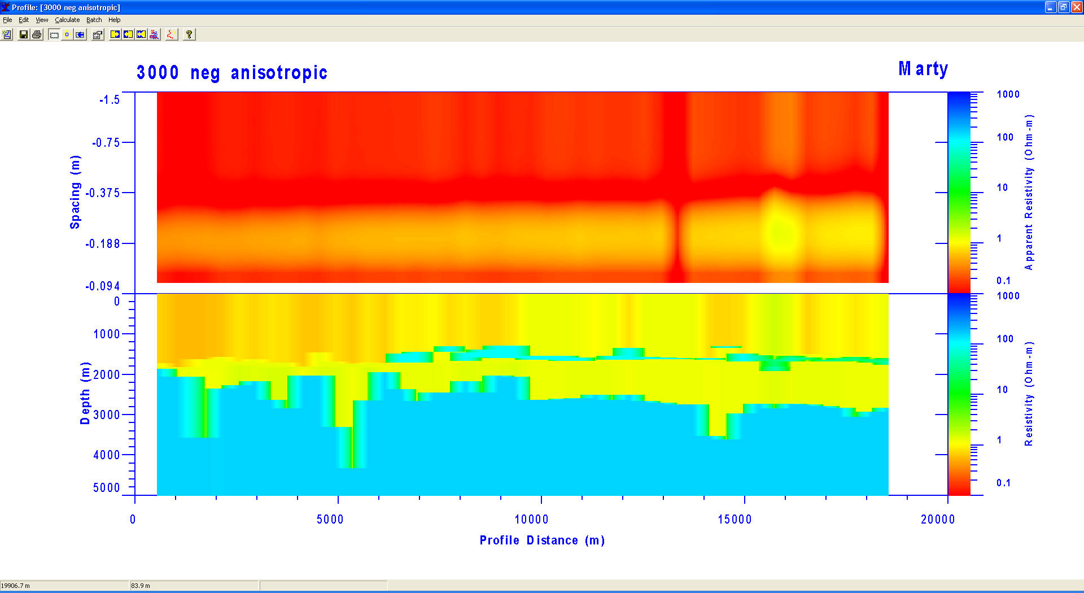The image size is (1084, 593).
Task: Select the dashed rectangle zoom tool
Action: [x=54, y=34]
